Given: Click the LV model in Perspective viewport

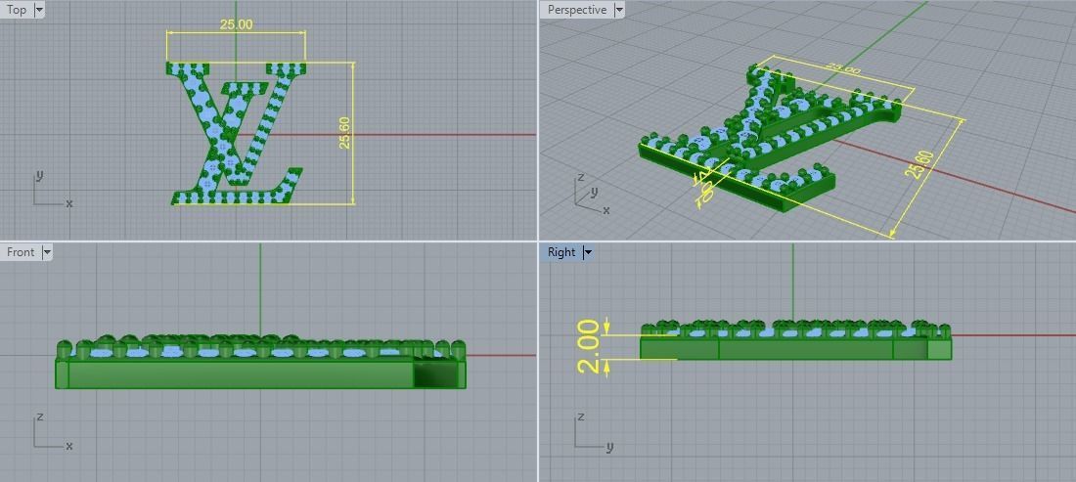Looking at the screenshot, I should pyautogui.click(x=769, y=137).
